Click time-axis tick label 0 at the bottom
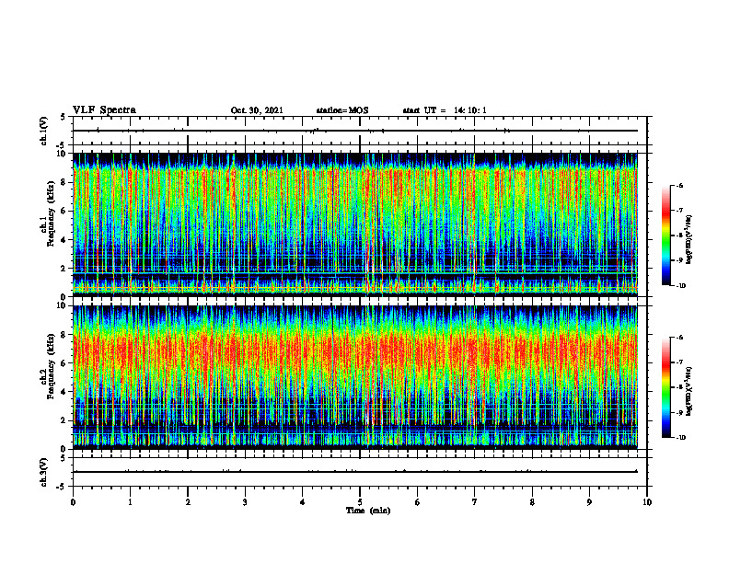Screen dimensions: 729x563 [73, 502]
